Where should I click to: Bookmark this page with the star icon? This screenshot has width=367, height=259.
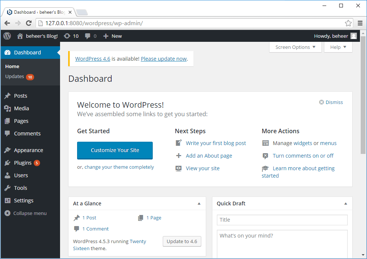click(348, 23)
